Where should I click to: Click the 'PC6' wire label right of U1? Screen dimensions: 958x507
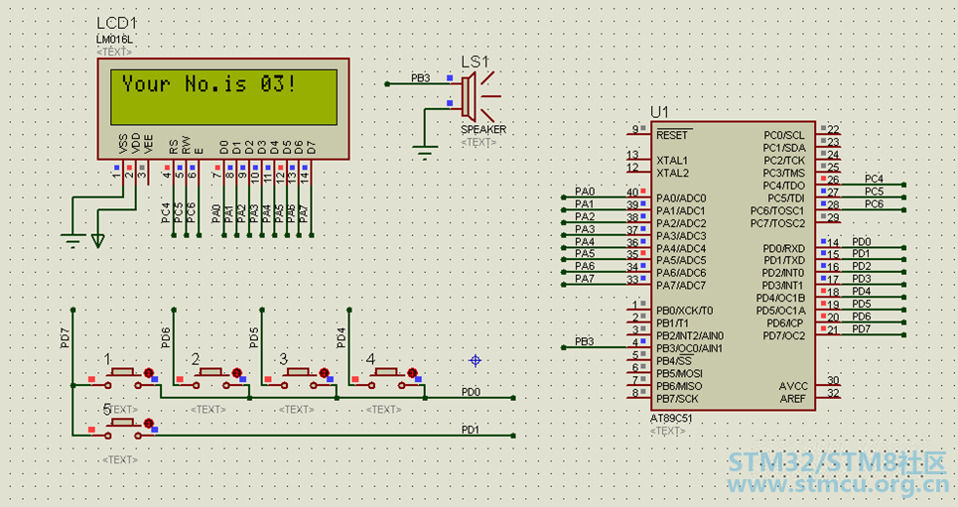[x=874, y=204]
